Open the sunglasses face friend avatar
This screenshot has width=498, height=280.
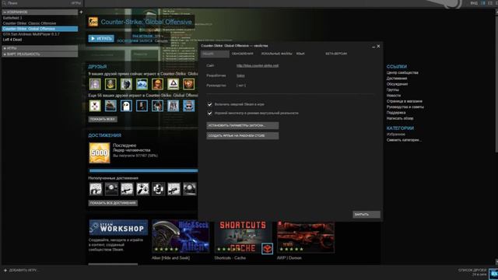pyautogui.click(x=188, y=106)
